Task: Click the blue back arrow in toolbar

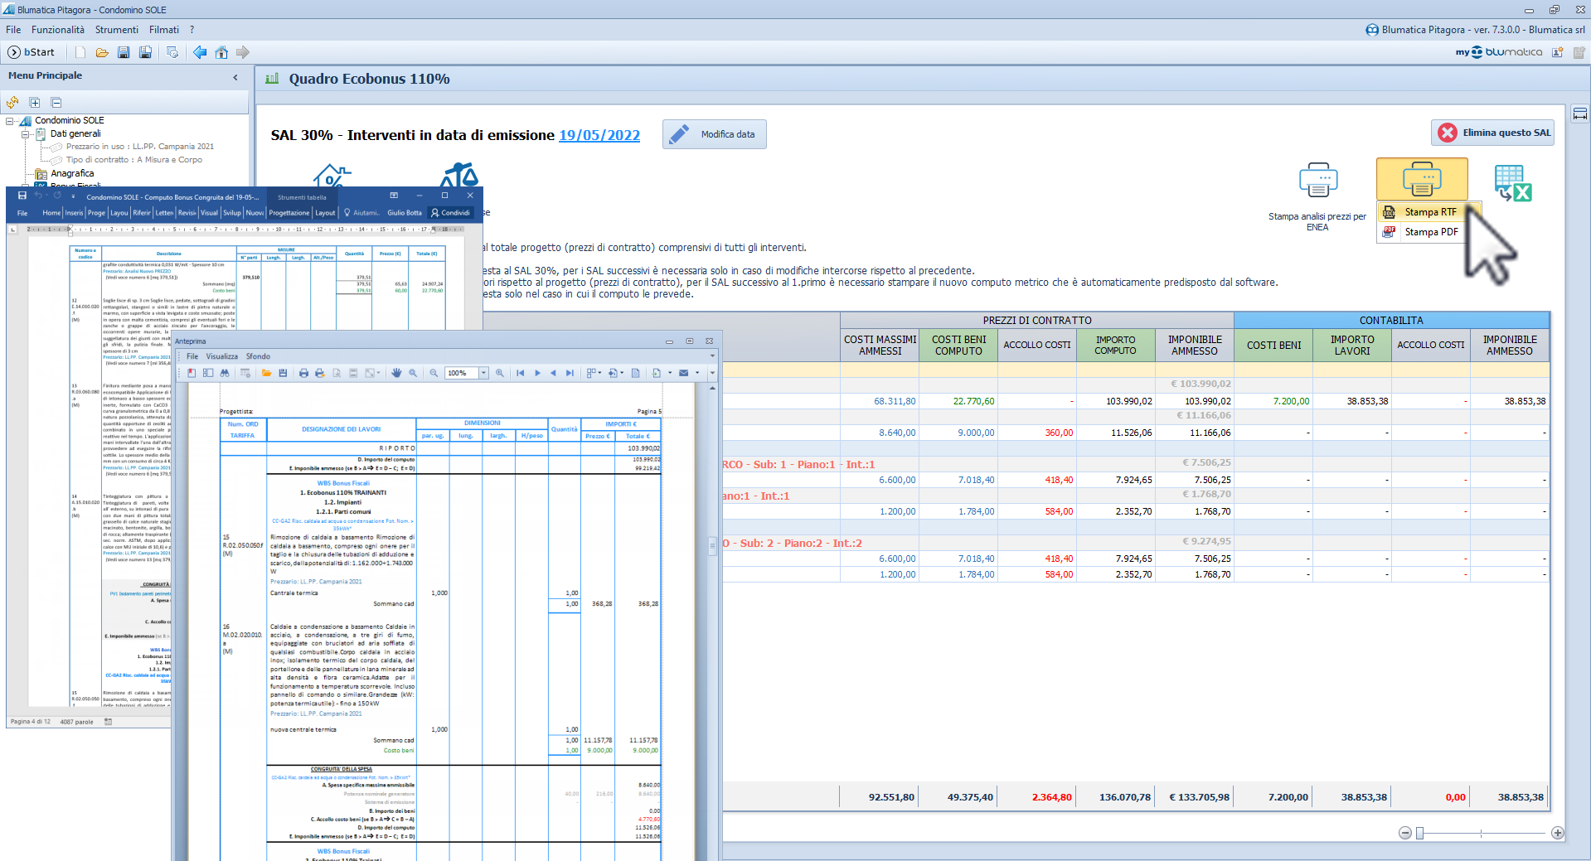Action: pyautogui.click(x=200, y=52)
